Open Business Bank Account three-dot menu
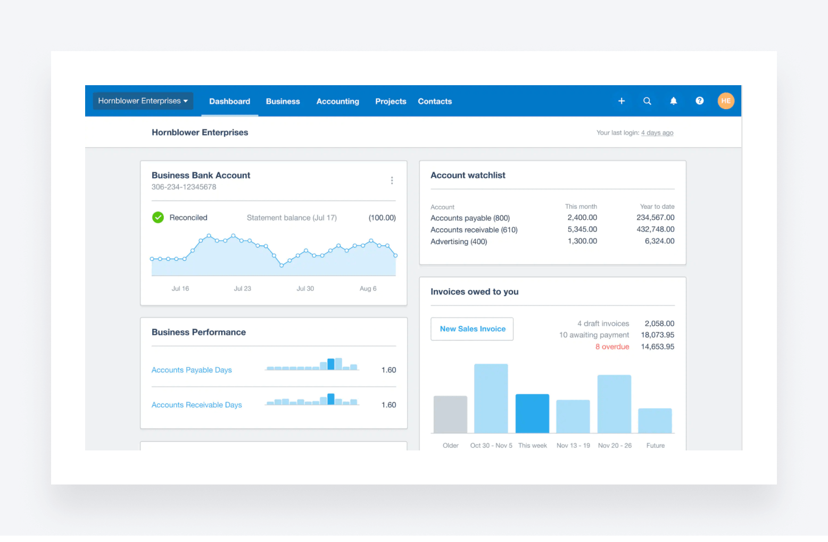 pyautogui.click(x=392, y=180)
